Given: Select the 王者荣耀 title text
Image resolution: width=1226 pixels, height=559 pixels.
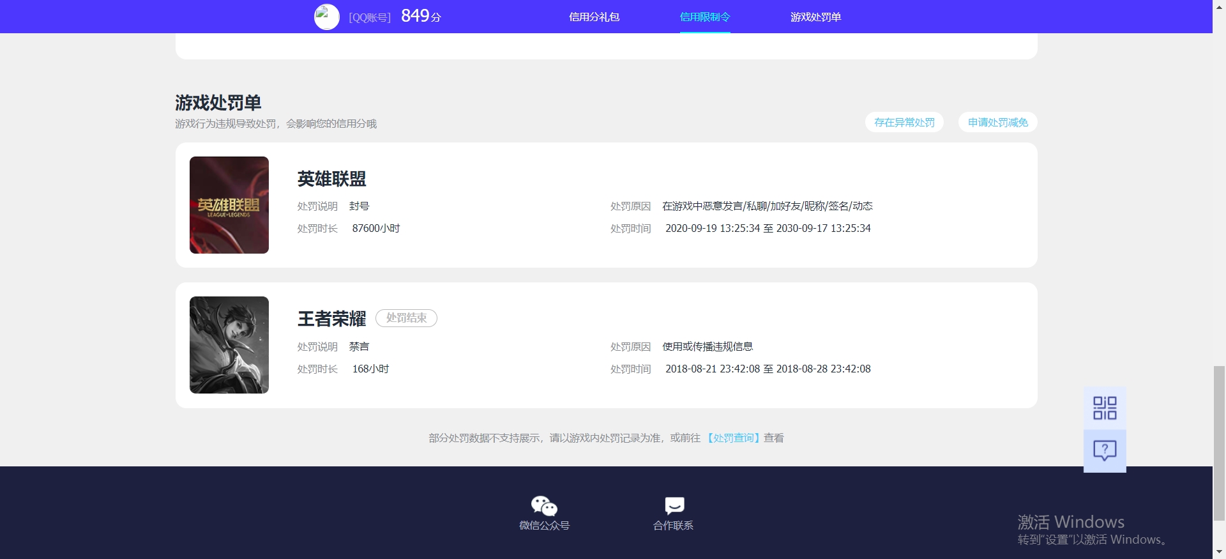Looking at the screenshot, I should [x=332, y=319].
